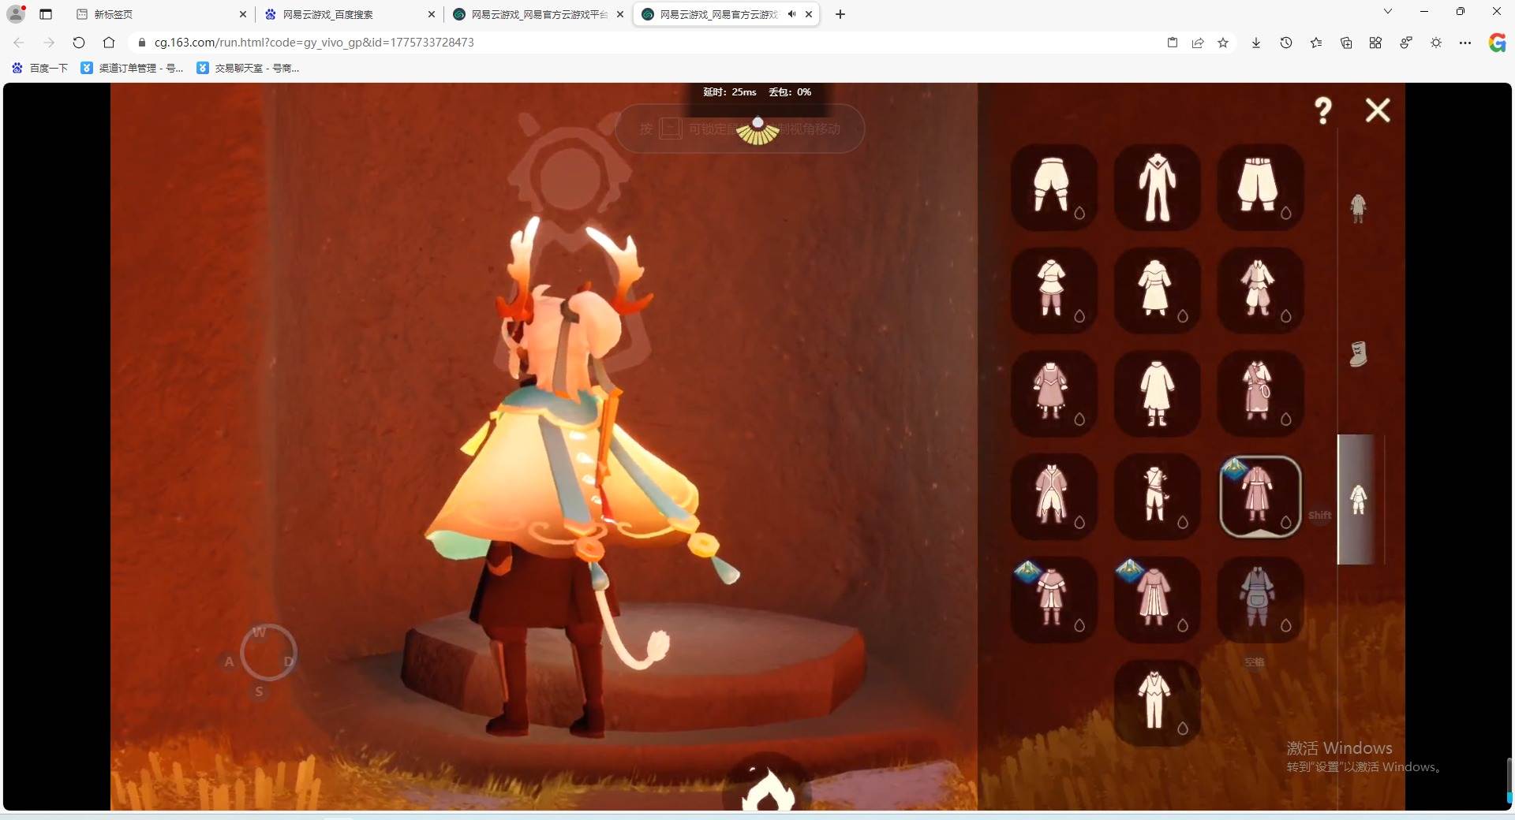Open the browser downloads icon
Image resolution: width=1515 pixels, height=820 pixels.
point(1255,43)
